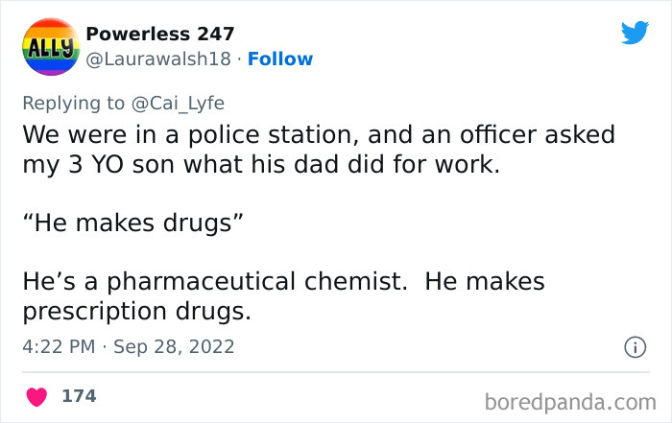The height and width of the screenshot is (423, 672).
Task: Click the "He makes drugs" quote line
Action: click(132, 223)
